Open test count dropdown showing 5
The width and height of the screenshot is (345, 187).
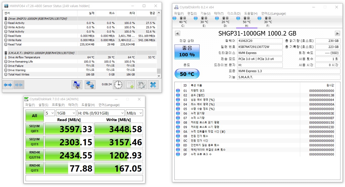(50, 113)
